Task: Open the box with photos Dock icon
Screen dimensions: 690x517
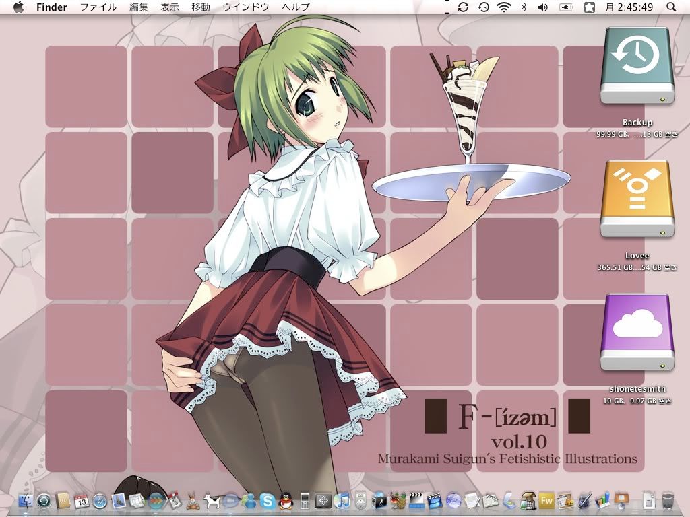Action: click(528, 501)
